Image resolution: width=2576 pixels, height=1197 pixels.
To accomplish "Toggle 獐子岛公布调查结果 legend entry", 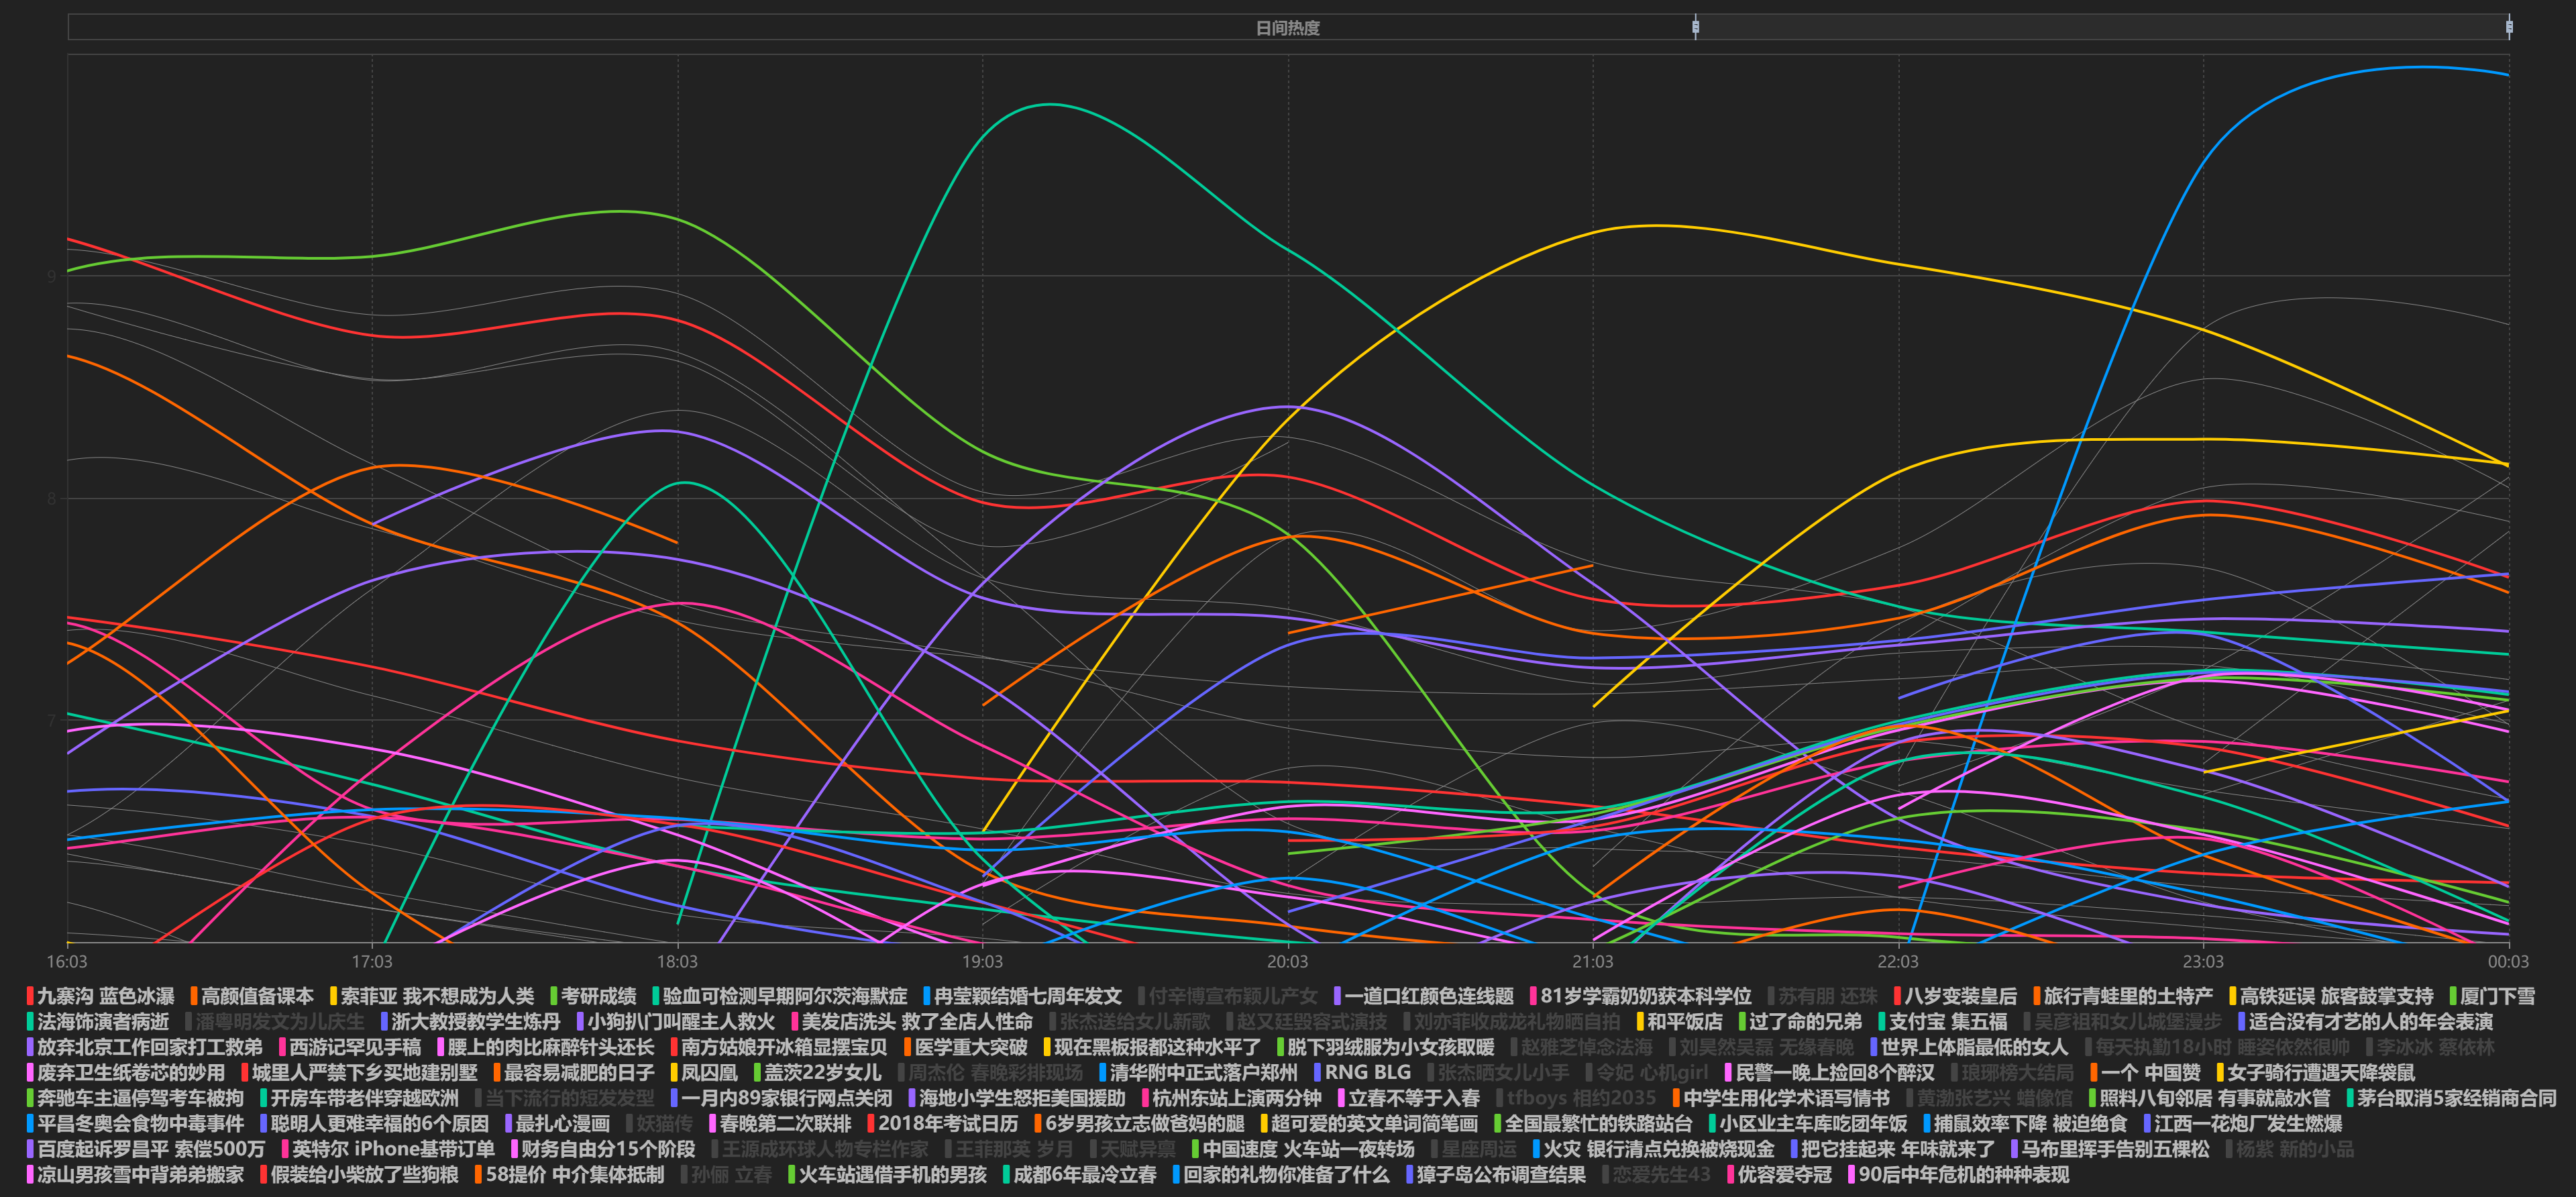I will point(1496,1175).
